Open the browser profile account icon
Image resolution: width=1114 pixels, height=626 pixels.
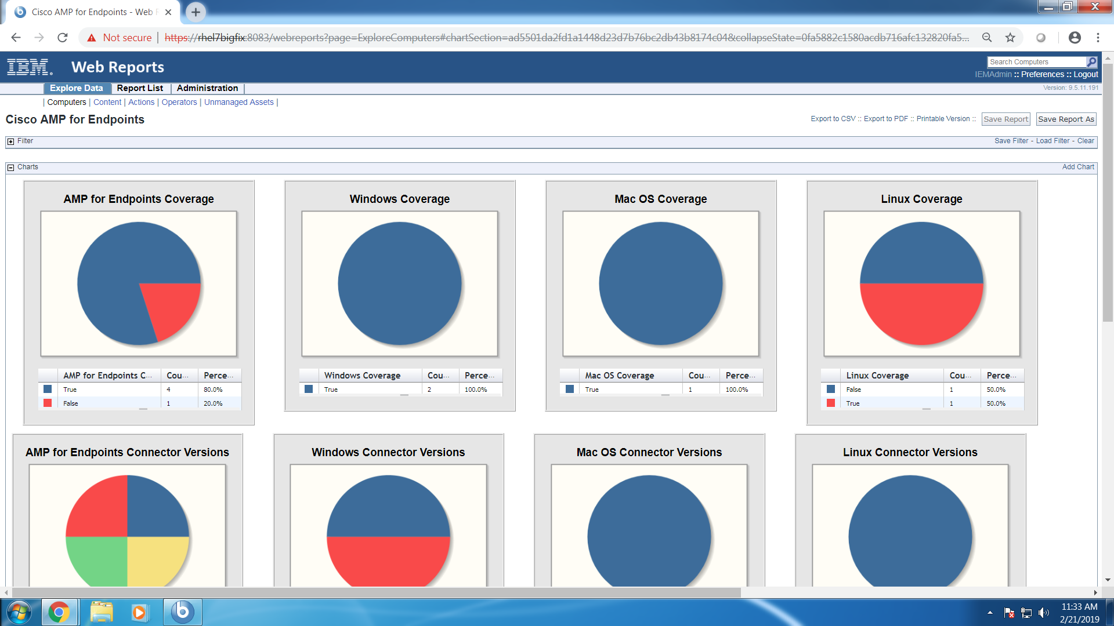click(1075, 37)
